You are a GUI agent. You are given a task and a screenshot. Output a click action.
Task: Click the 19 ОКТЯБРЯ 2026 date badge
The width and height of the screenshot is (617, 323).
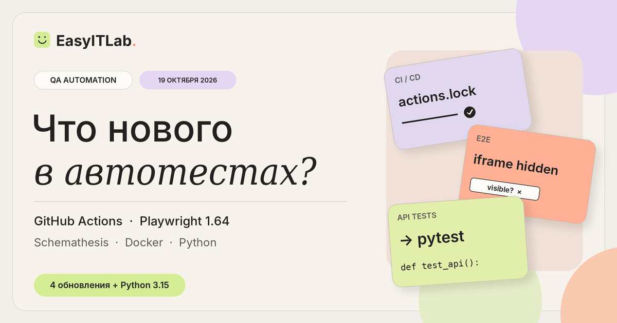click(x=188, y=80)
